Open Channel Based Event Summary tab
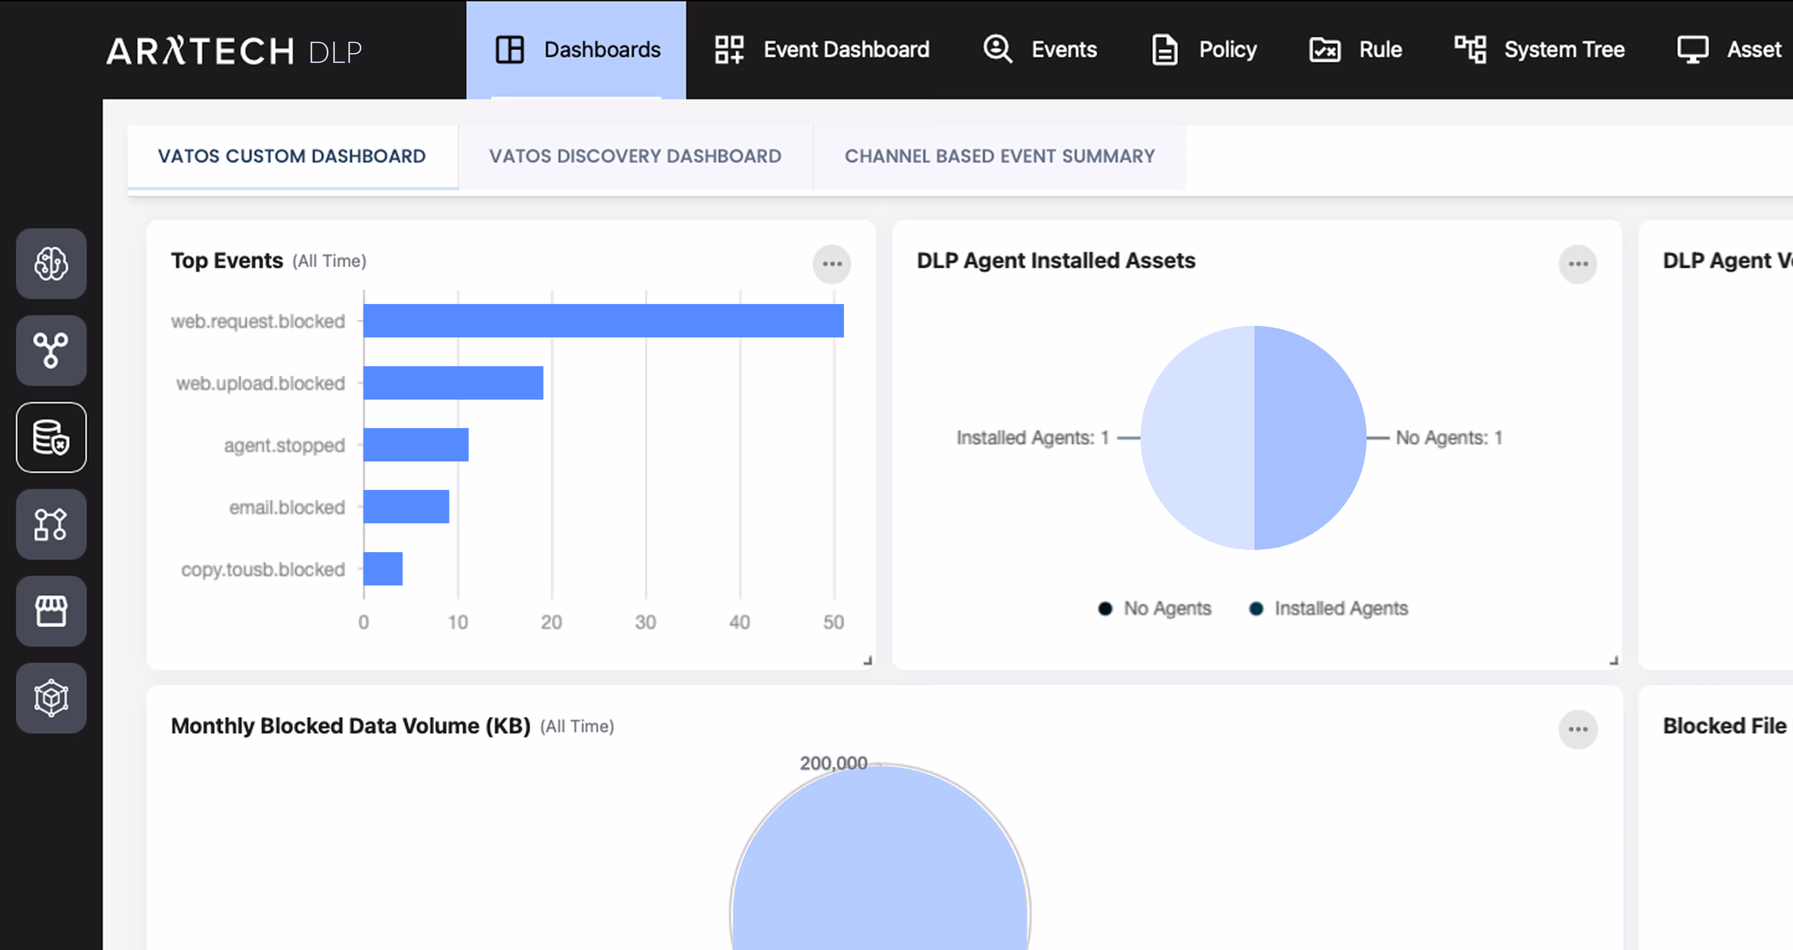Screen dimensions: 1793x950 click(1000, 156)
